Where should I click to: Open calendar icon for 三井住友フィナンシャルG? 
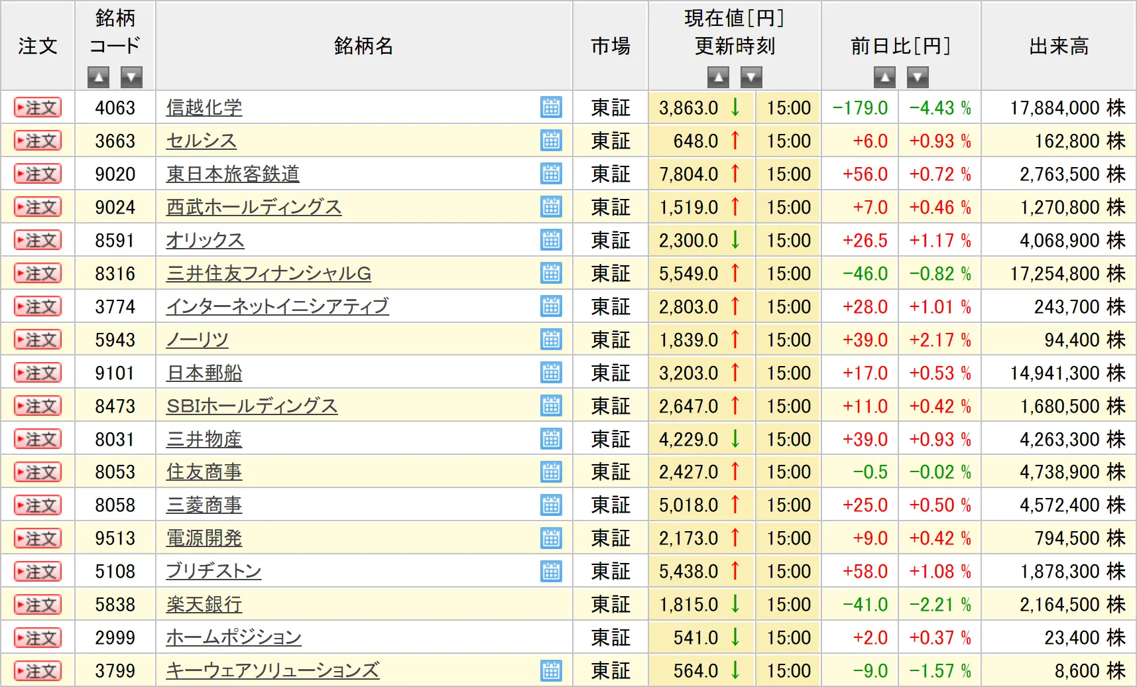551,273
